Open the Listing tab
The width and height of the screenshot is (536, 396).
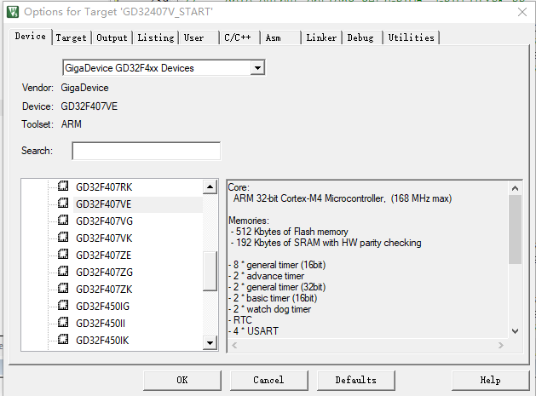[x=156, y=37]
